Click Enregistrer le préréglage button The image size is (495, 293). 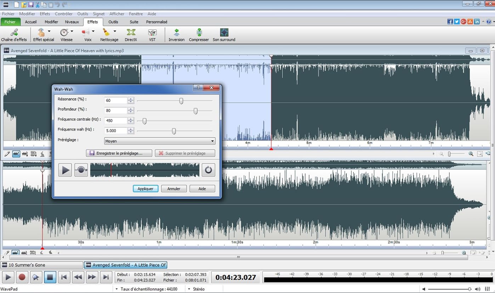click(x=119, y=154)
